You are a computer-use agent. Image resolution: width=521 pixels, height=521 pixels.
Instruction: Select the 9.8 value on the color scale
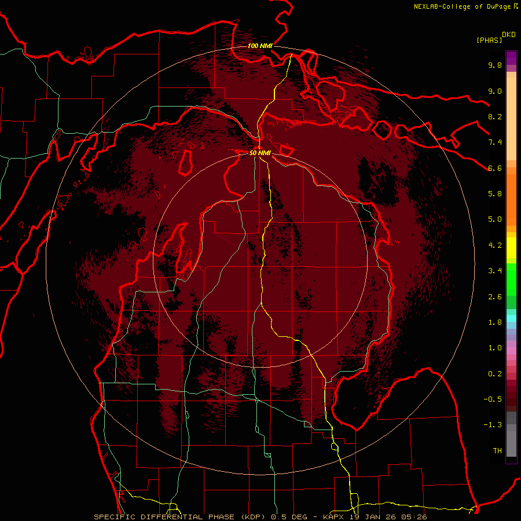click(495, 65)
